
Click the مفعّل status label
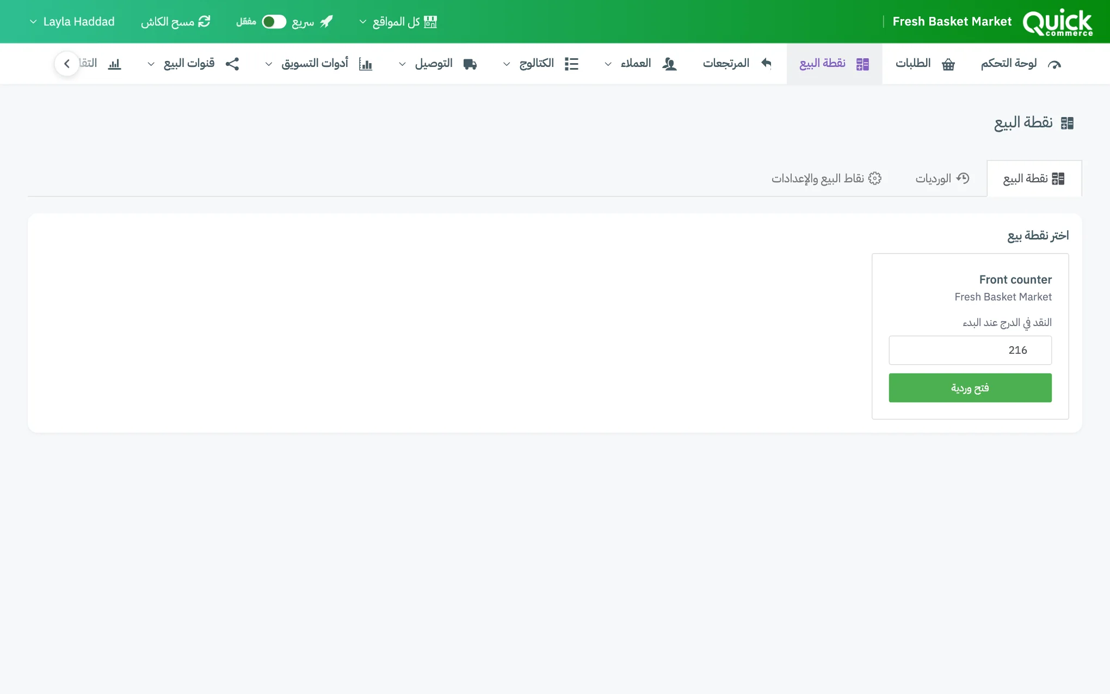246,22
